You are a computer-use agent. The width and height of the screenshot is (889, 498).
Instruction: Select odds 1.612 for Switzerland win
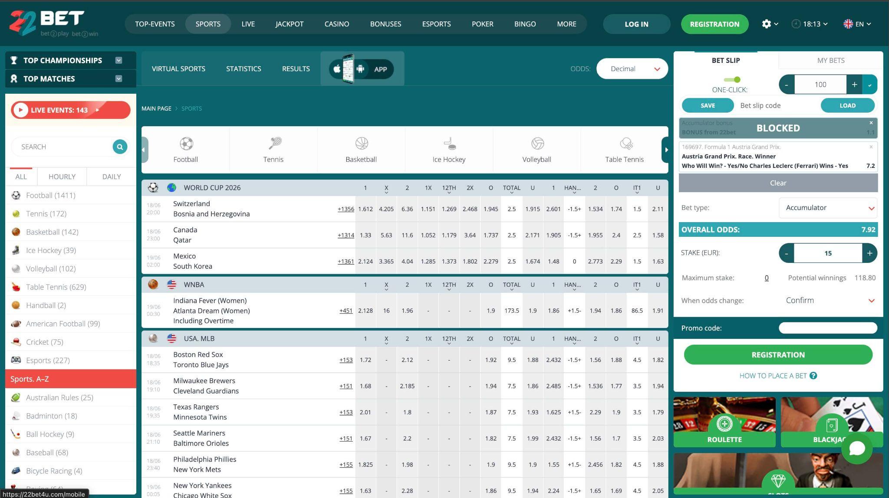click(365, 209)
